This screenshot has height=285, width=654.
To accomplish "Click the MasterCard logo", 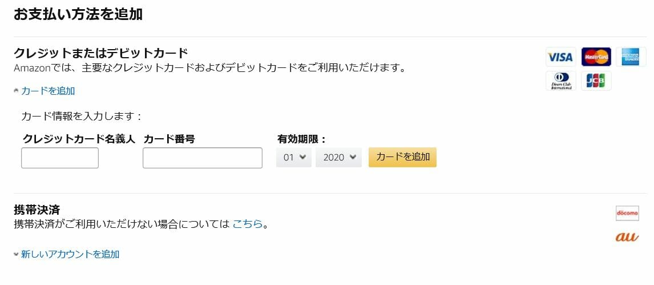I will (x=596, y=57).
